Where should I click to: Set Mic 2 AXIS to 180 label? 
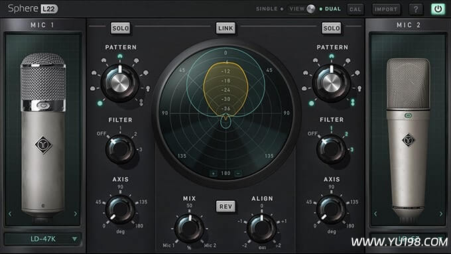tap(350, 225)
